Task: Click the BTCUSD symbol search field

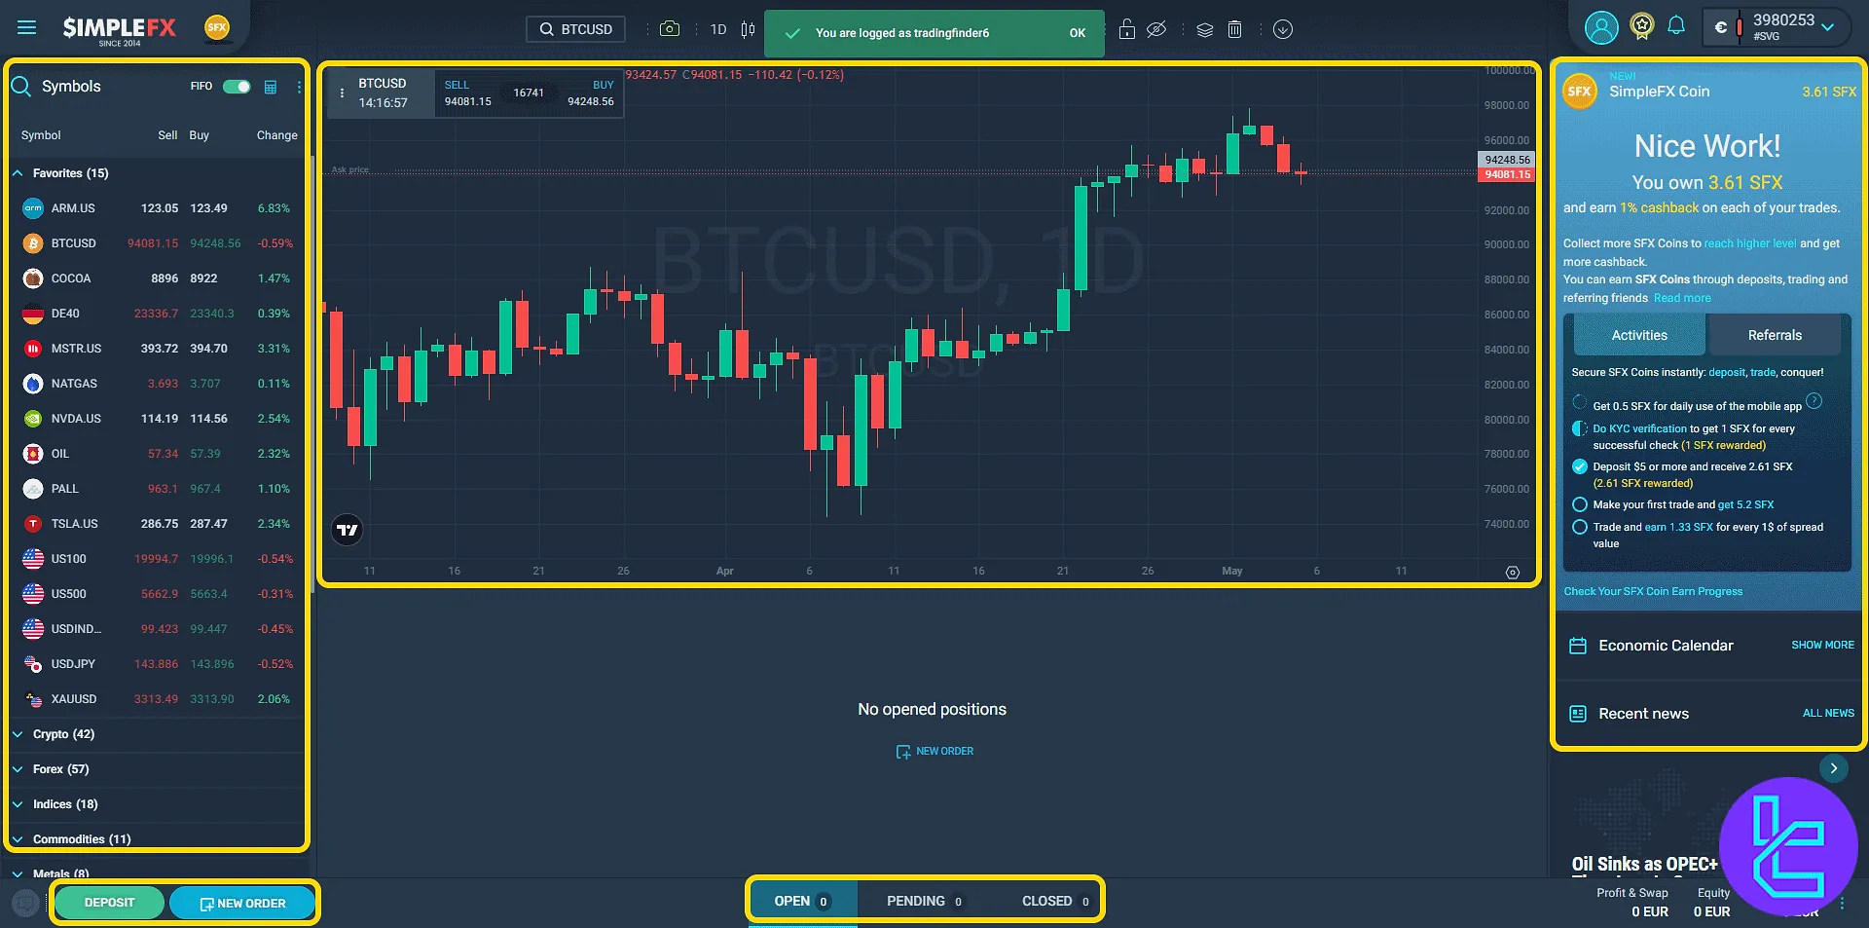Action: pos(576,29)
